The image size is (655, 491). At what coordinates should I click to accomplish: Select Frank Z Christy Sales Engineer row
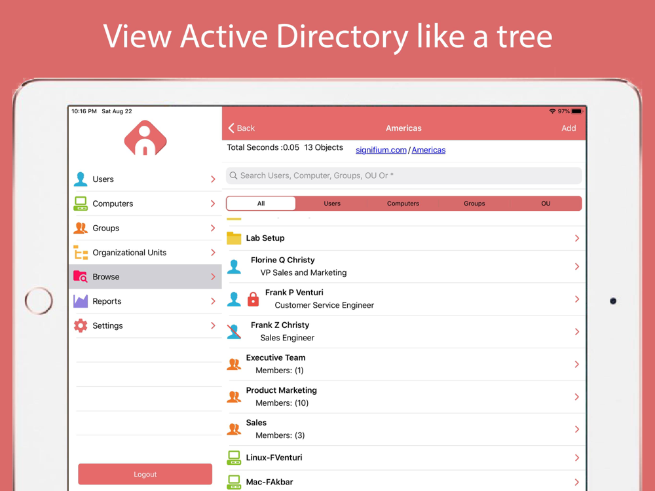(405, 332)
